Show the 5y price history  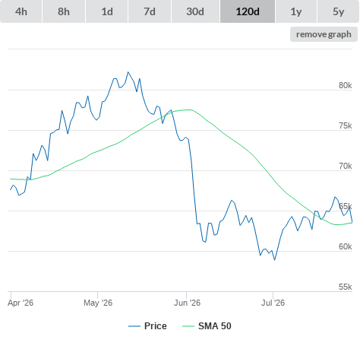coord(339,11)
